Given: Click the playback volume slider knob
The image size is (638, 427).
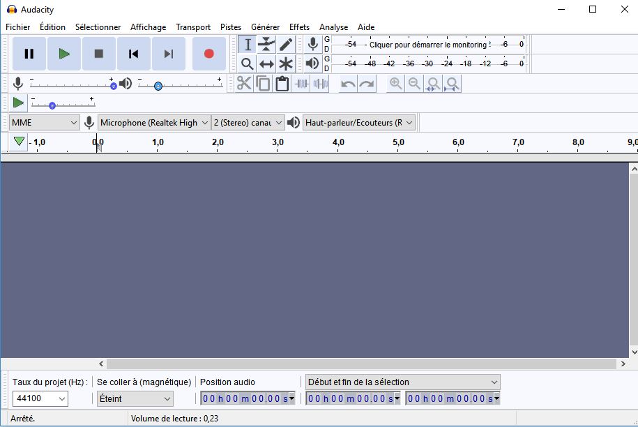Looking at the screenshot, I should pyautogui.click(x=158, y=86).
